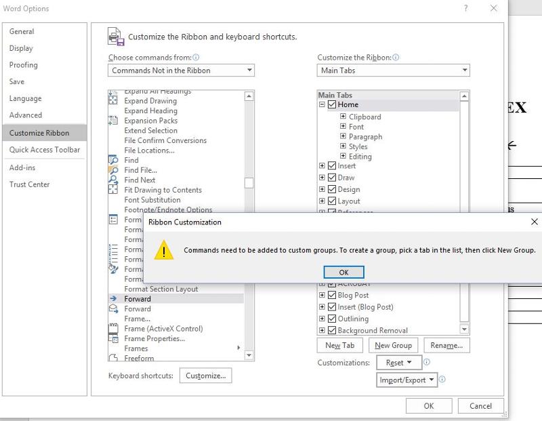Select the blue Forward arrow icon

coord(113,299)
